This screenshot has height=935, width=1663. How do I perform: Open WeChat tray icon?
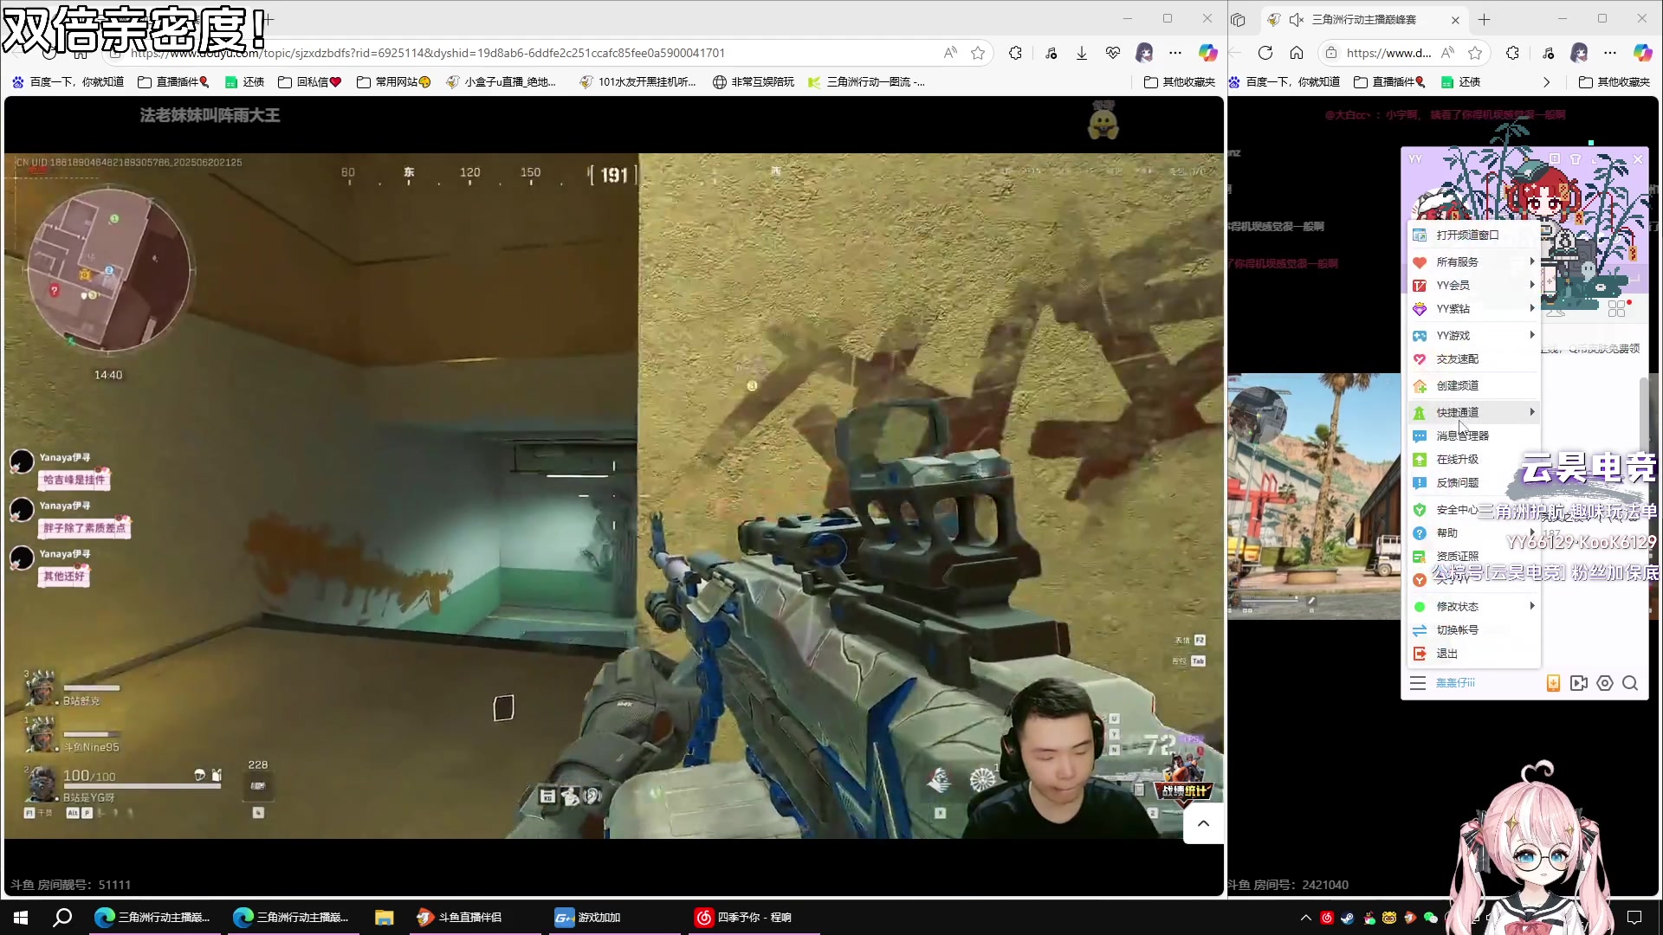point(1431,918)
